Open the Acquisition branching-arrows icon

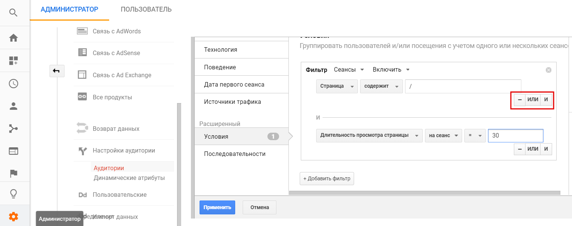click(14, 129)
